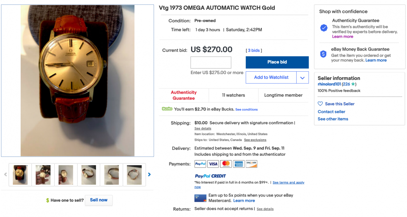The width and height of the screenshot is (407, 217).
Task: Click the eBay Bucks badge icon
Action: pyautogui.click(x=167, y=109)
